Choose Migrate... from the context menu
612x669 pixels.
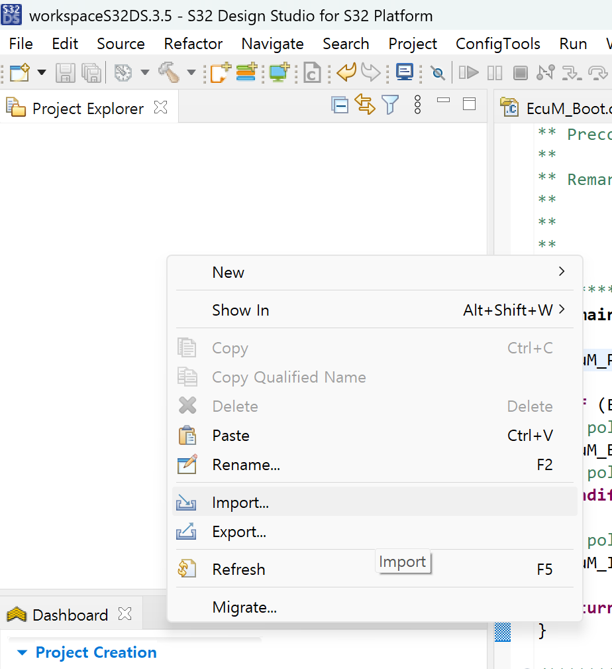[x=375, y=607]
